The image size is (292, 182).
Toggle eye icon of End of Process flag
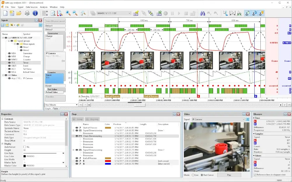(77, 158)
